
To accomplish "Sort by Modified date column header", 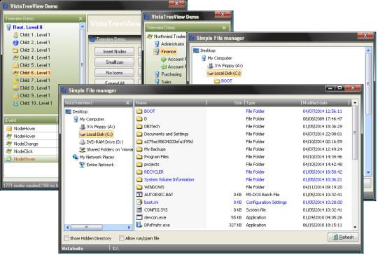I will [325, 103].
